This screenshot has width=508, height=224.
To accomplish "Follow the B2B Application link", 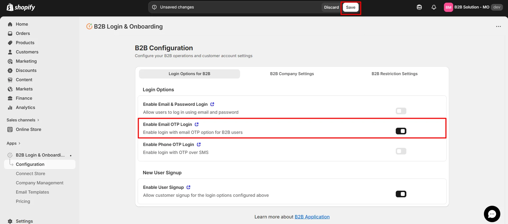I will [312, 217].
